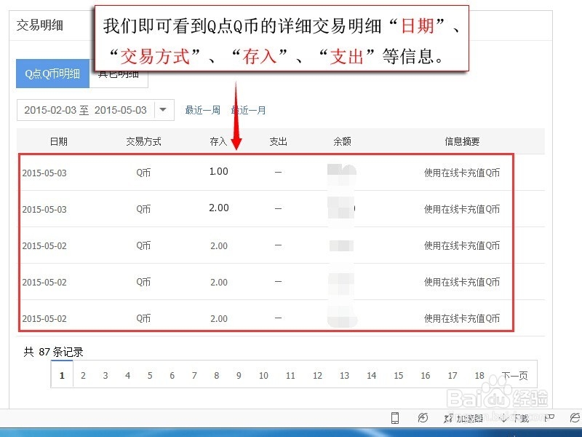Image resolution: width=582 pixels, height=437 pixels.
Task: Switch to the 其他明细 tab
Action: [119, 73]
